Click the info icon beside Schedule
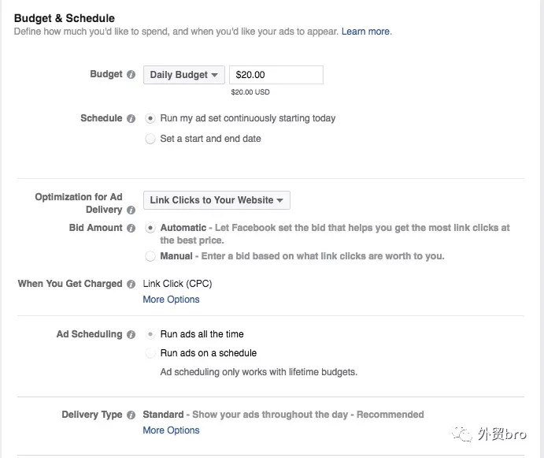544x458 pixels. [x=131, y=118]
